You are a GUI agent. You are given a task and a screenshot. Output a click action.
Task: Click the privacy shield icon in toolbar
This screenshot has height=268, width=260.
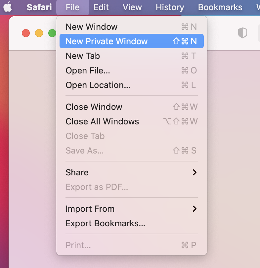(x=242, y=33)
